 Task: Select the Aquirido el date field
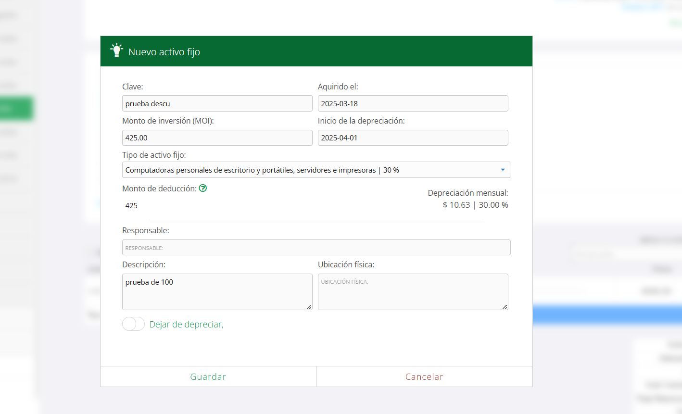pos(413,104)
